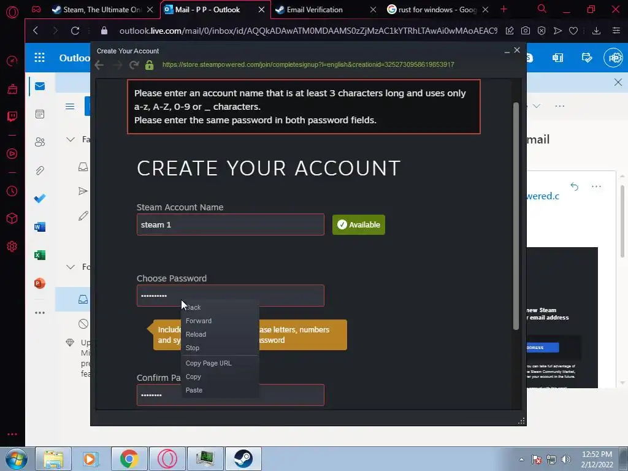Open Outlook account profile avatar
628x471 pixels.
click(x=613, y=58)
